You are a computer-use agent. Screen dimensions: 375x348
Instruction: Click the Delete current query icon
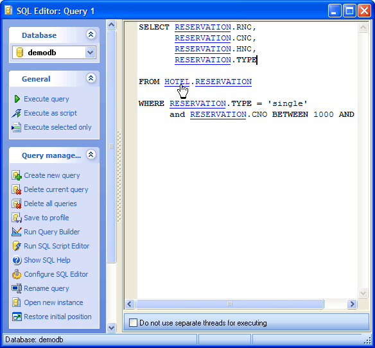click(x=17, y=189)
